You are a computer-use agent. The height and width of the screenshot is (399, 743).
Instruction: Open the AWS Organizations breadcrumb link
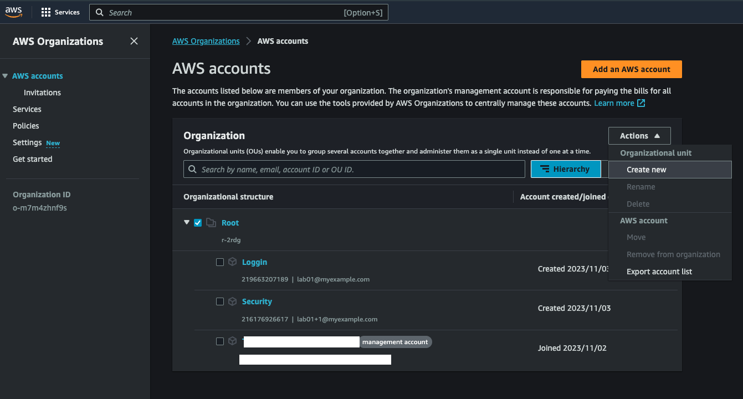point(206,41)
